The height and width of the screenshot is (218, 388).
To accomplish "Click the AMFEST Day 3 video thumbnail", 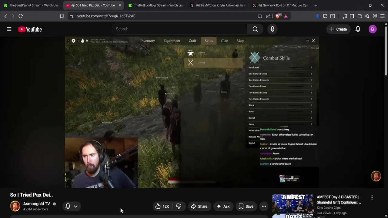I will point(293,206).
